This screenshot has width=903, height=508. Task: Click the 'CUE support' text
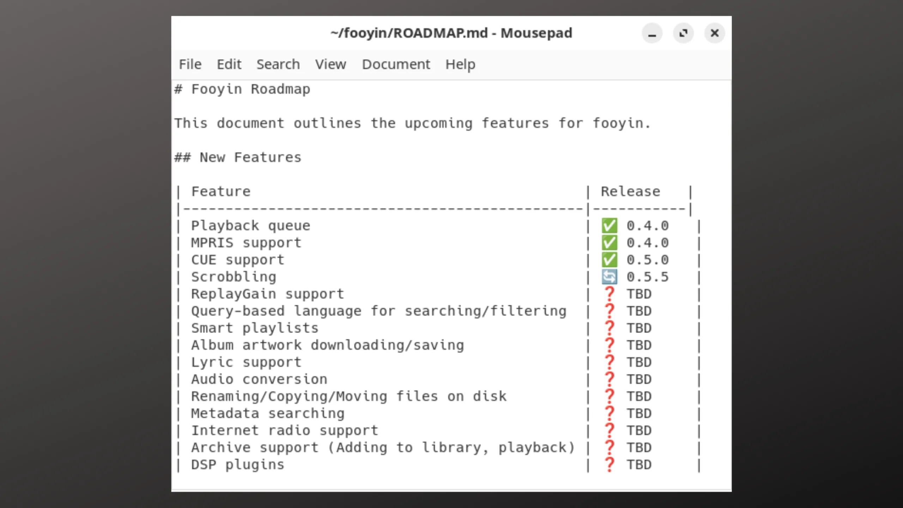point(238,260)
